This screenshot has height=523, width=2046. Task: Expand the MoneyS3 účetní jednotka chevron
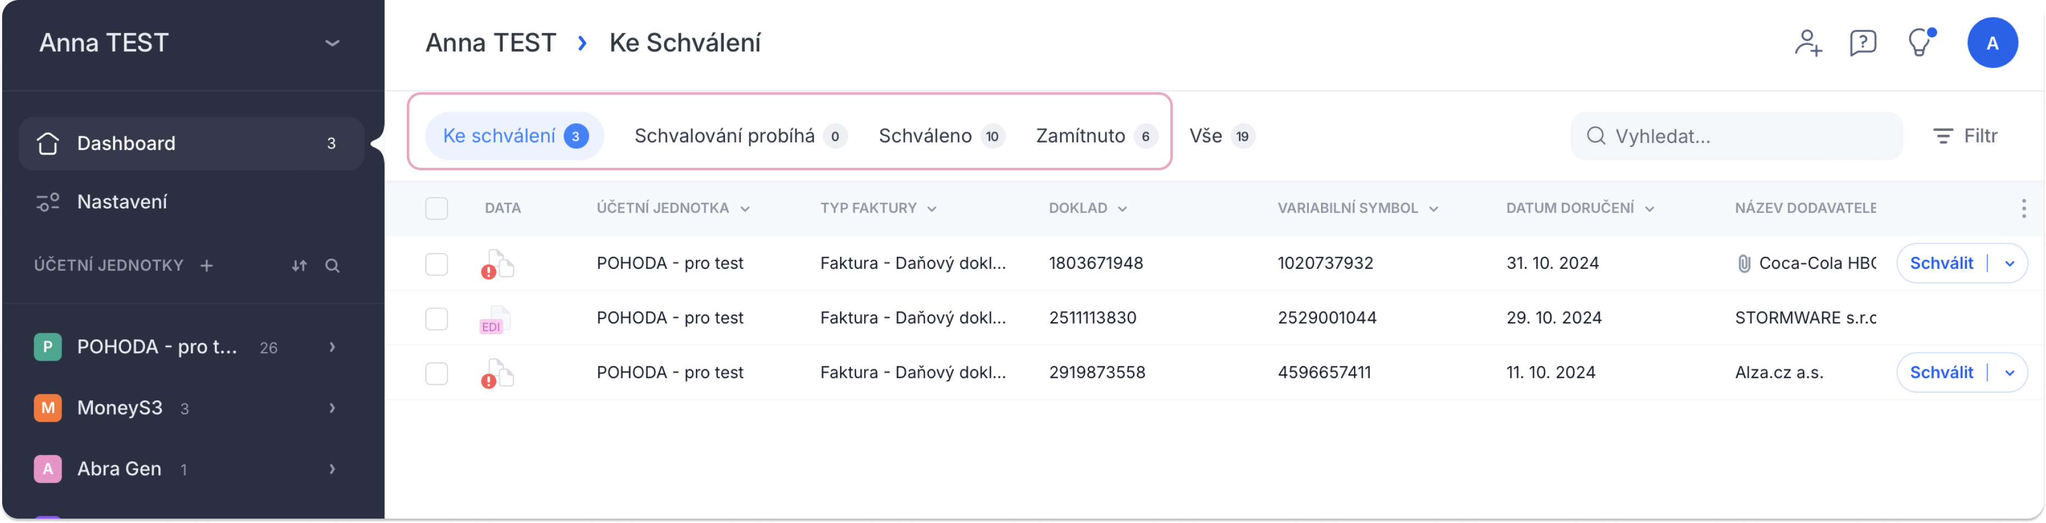(x=332, y=409)
